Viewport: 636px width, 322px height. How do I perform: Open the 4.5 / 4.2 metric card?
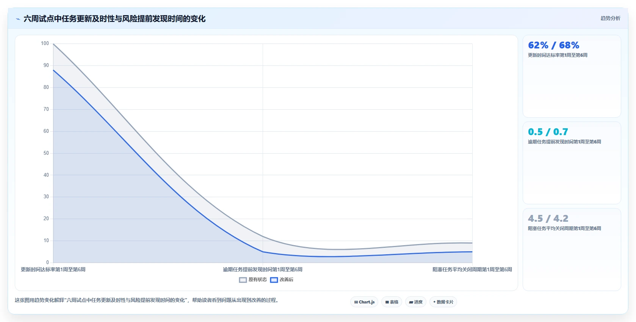click(572, 249)
